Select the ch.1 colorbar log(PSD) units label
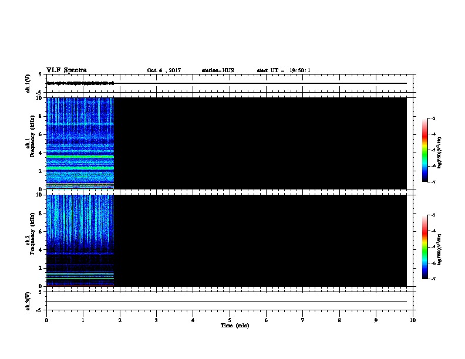Image resolution: width=465 pixels, height=359 pixels. 440,153
